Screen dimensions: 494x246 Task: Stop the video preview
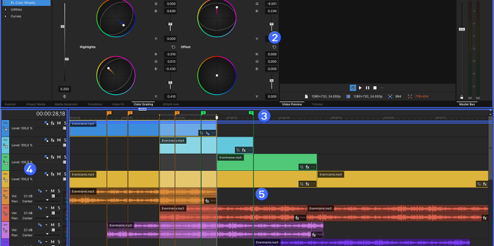375,88
